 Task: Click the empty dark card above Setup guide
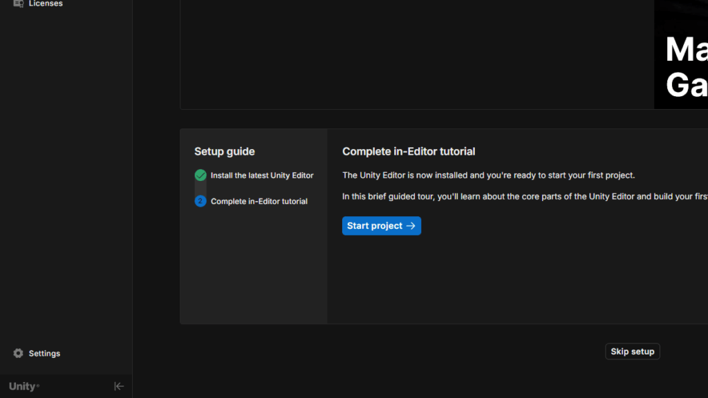click(x=415, y=54)
